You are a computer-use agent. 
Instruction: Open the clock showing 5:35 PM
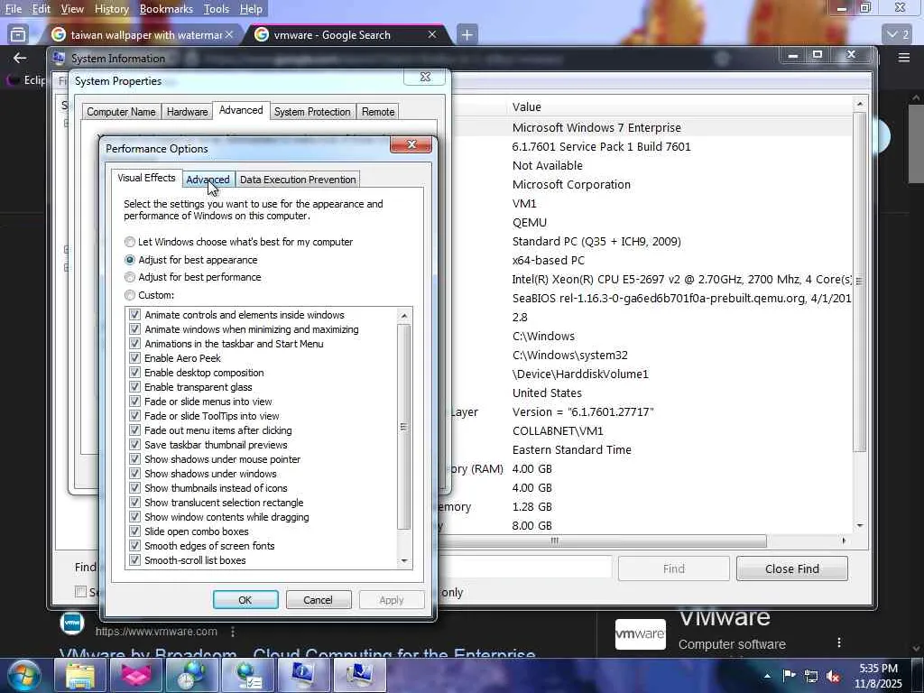pyautogui.click(x=878, y=676)
